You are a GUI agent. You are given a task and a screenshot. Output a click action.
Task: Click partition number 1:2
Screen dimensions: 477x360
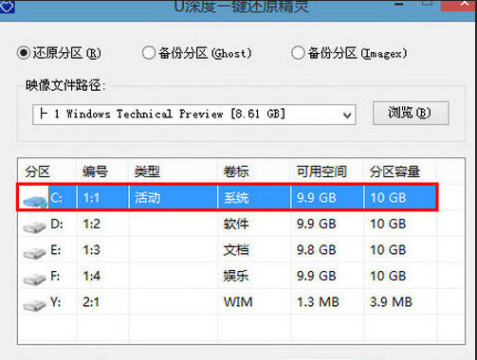coord(91,225)
